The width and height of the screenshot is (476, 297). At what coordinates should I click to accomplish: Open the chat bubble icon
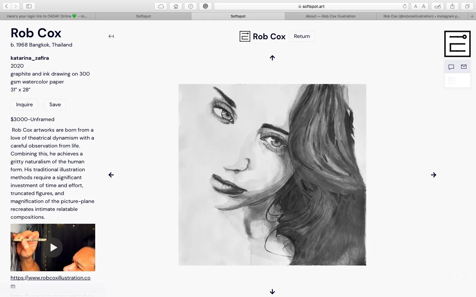tap(451, 67)
